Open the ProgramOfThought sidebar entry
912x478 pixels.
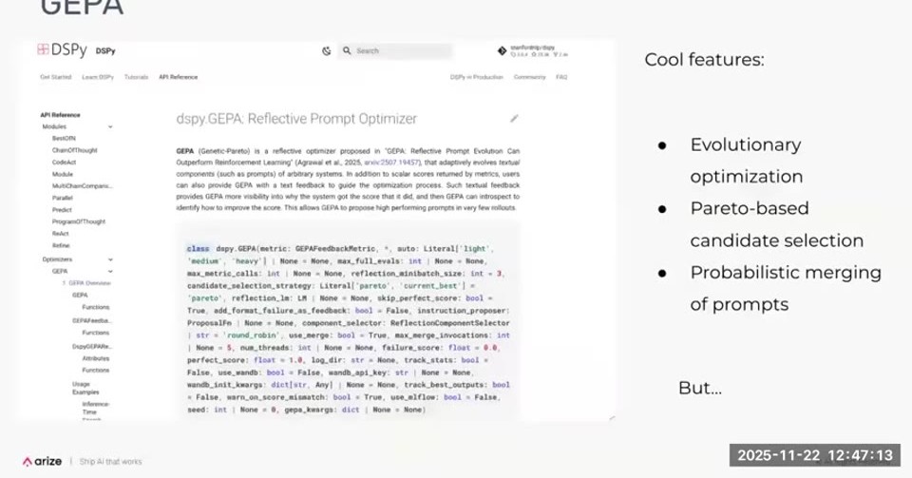pyautogui.click(x=79, y=221)
